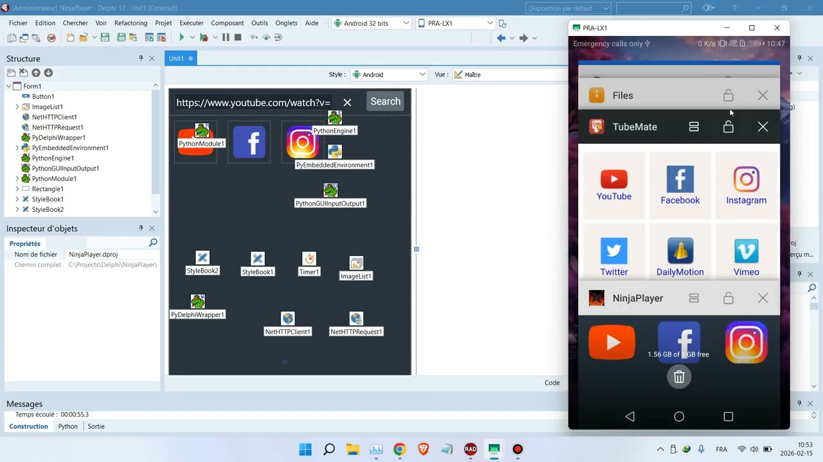The height and width of the screenshot is (462, 823).
Task: Tap the Android Back navigation button
Action: coord(630,416)
